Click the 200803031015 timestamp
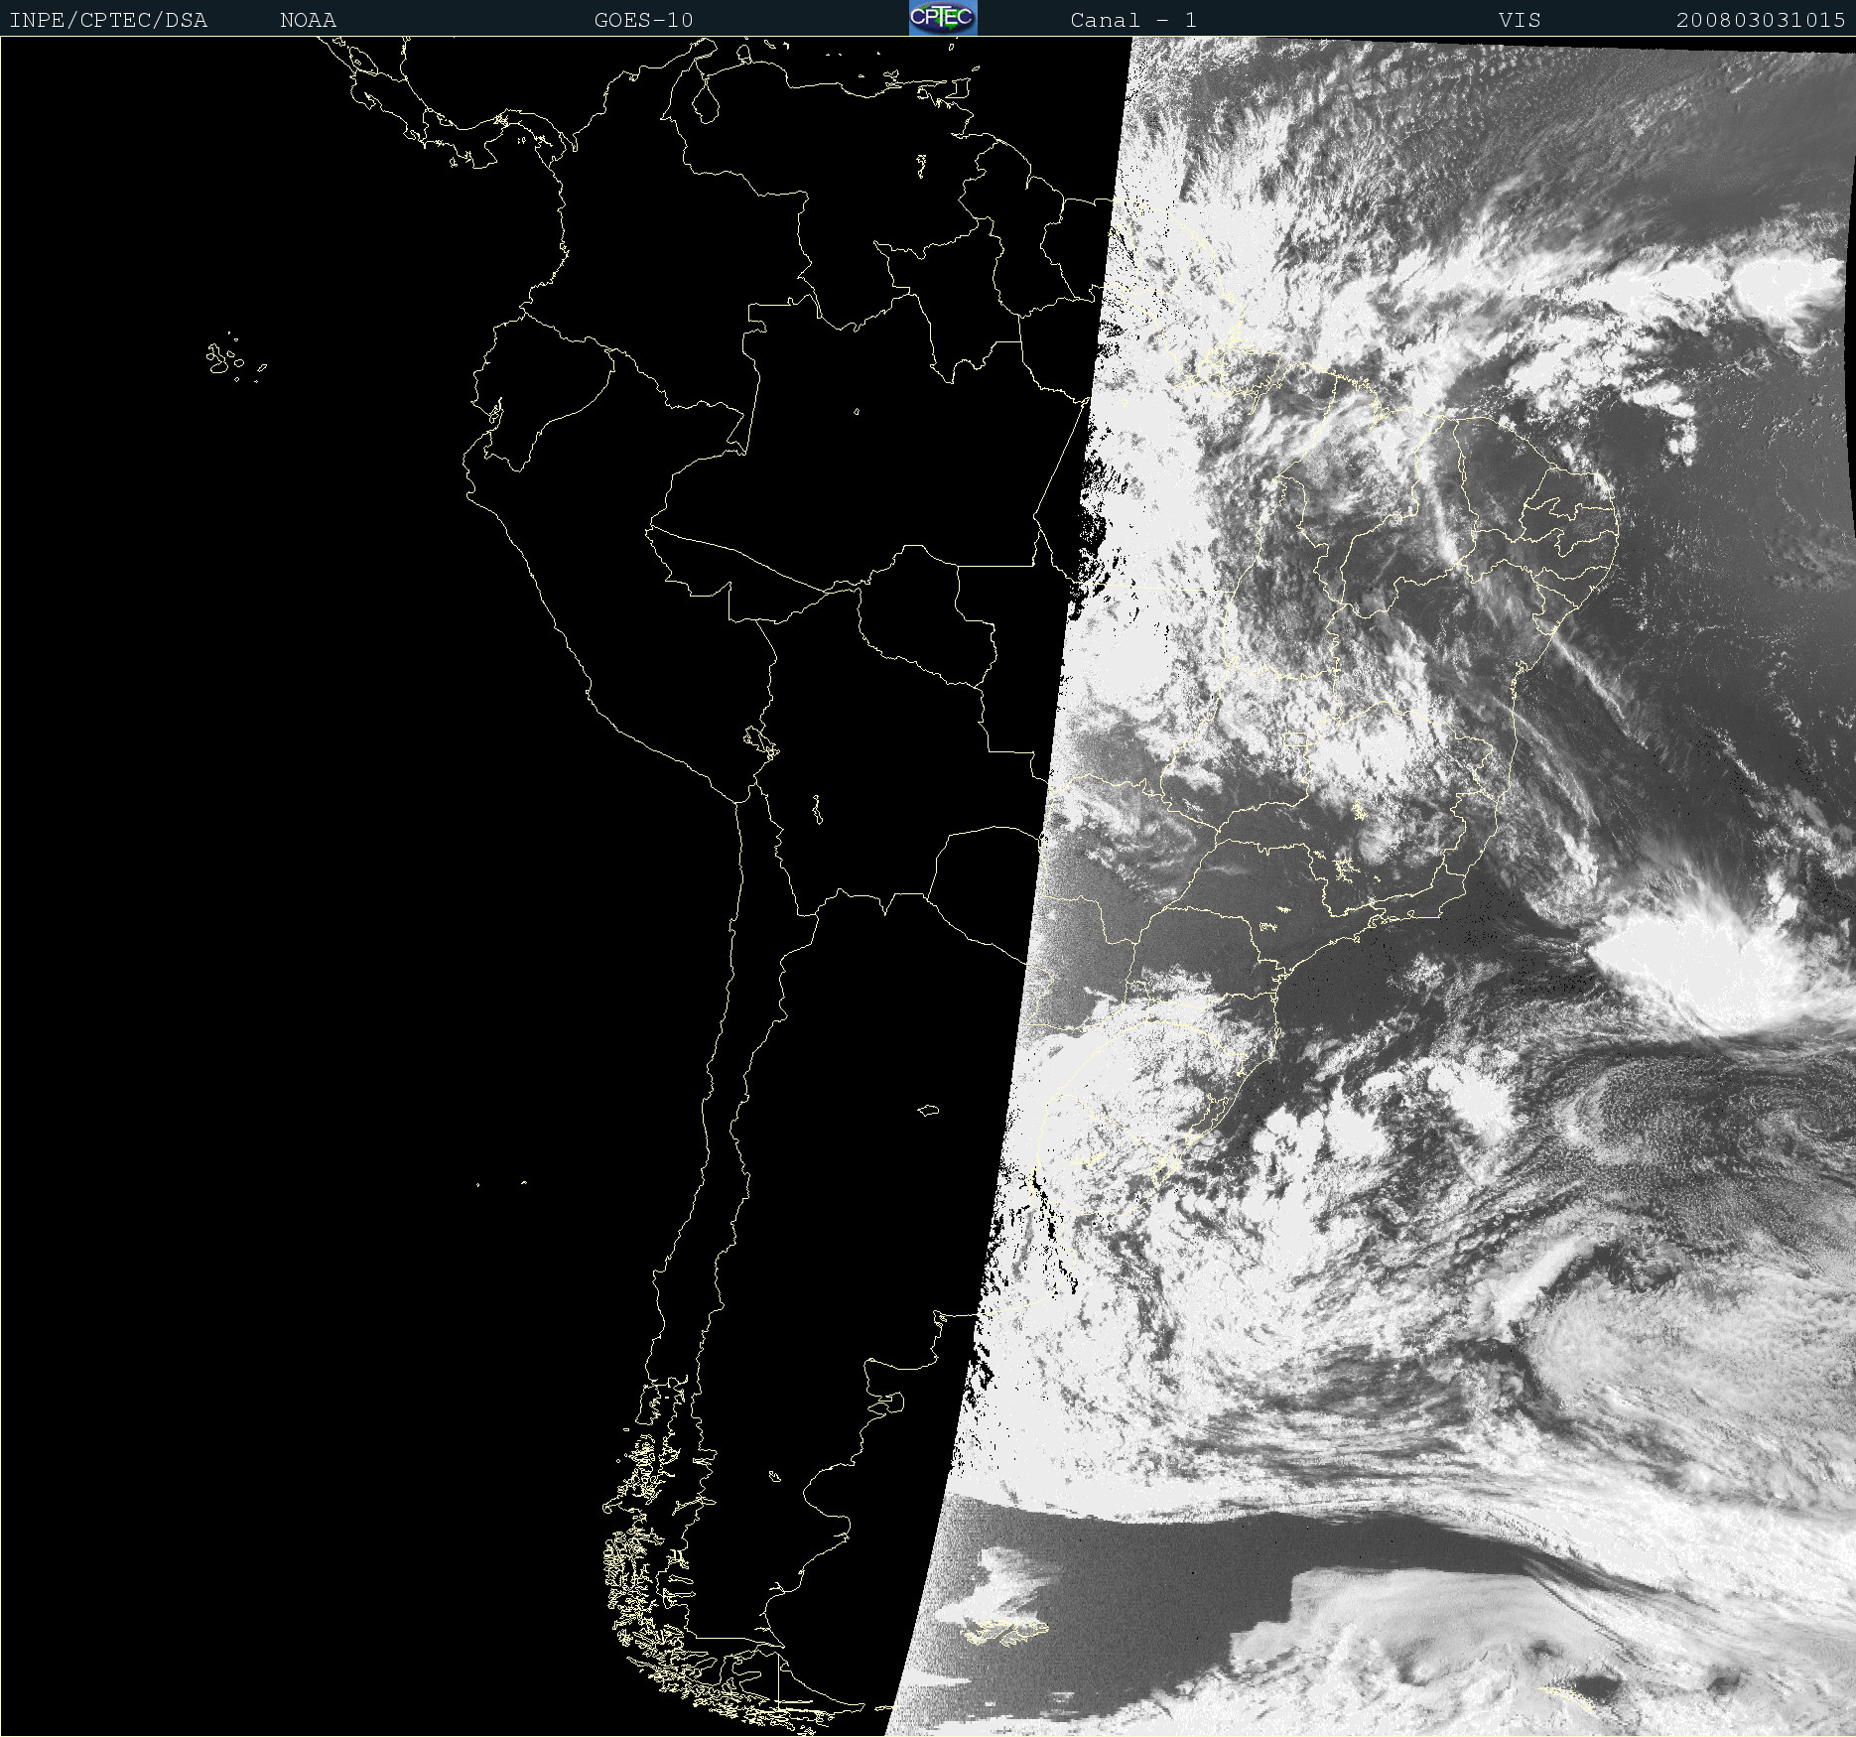The image size is (1856, 1737). (1761, 20)
